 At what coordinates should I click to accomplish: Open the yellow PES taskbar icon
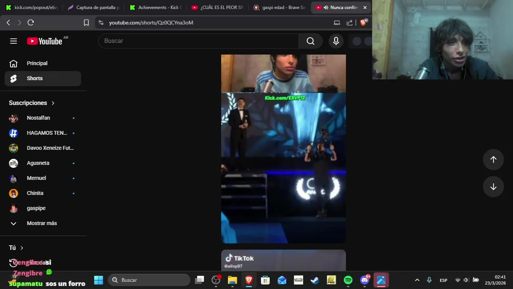pos(331,280)
